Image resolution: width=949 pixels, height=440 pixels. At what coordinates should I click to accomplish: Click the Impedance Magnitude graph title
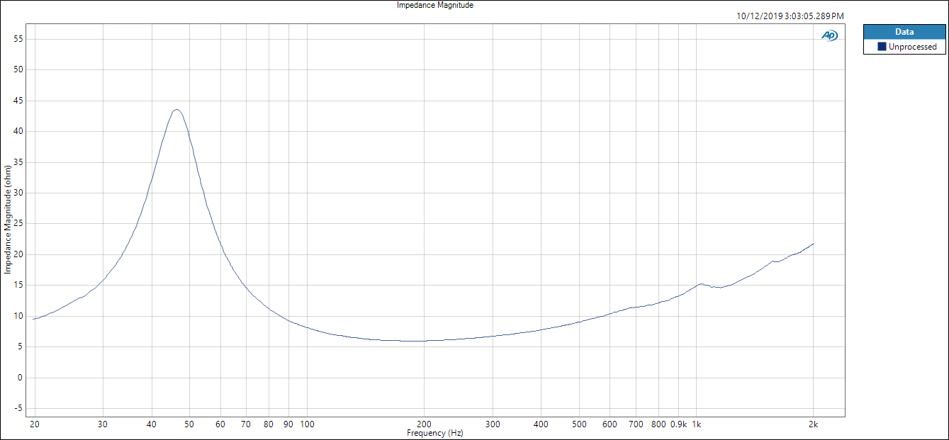tap(435, 5)
